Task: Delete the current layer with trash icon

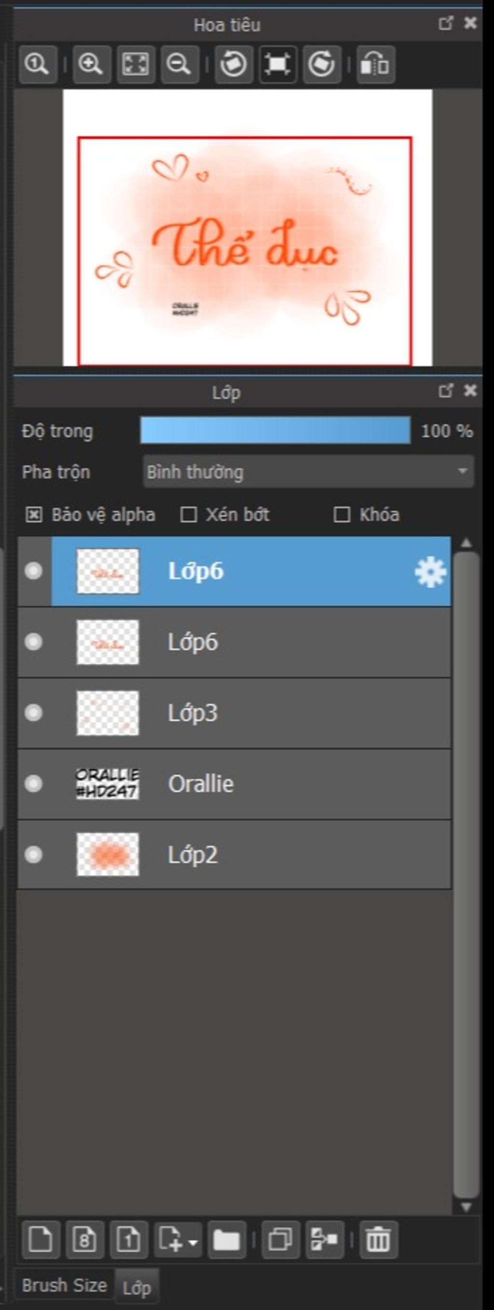Action: point(378,1238)
